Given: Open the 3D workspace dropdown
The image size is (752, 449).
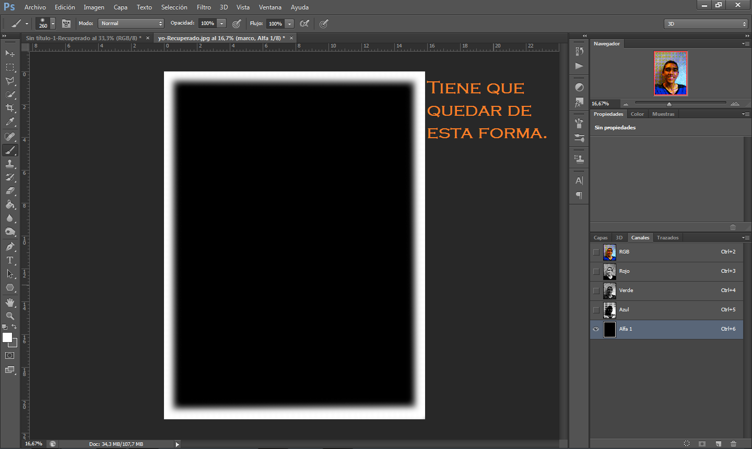Looking at the screenshot, I should click(706, 23).
